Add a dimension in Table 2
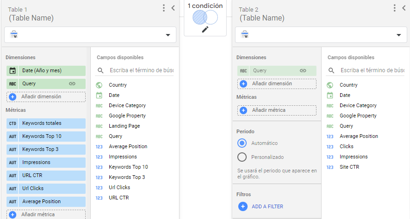Image resolution: width=410 pixels, height=219 pixels. pos(277,84)
